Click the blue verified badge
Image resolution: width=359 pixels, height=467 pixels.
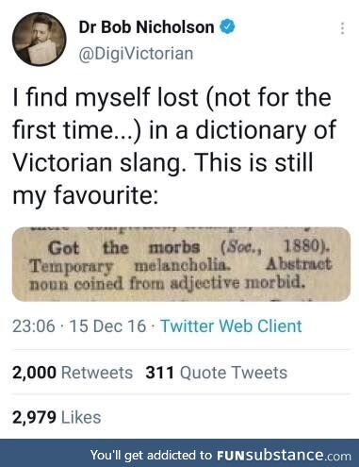coord(227,26)
